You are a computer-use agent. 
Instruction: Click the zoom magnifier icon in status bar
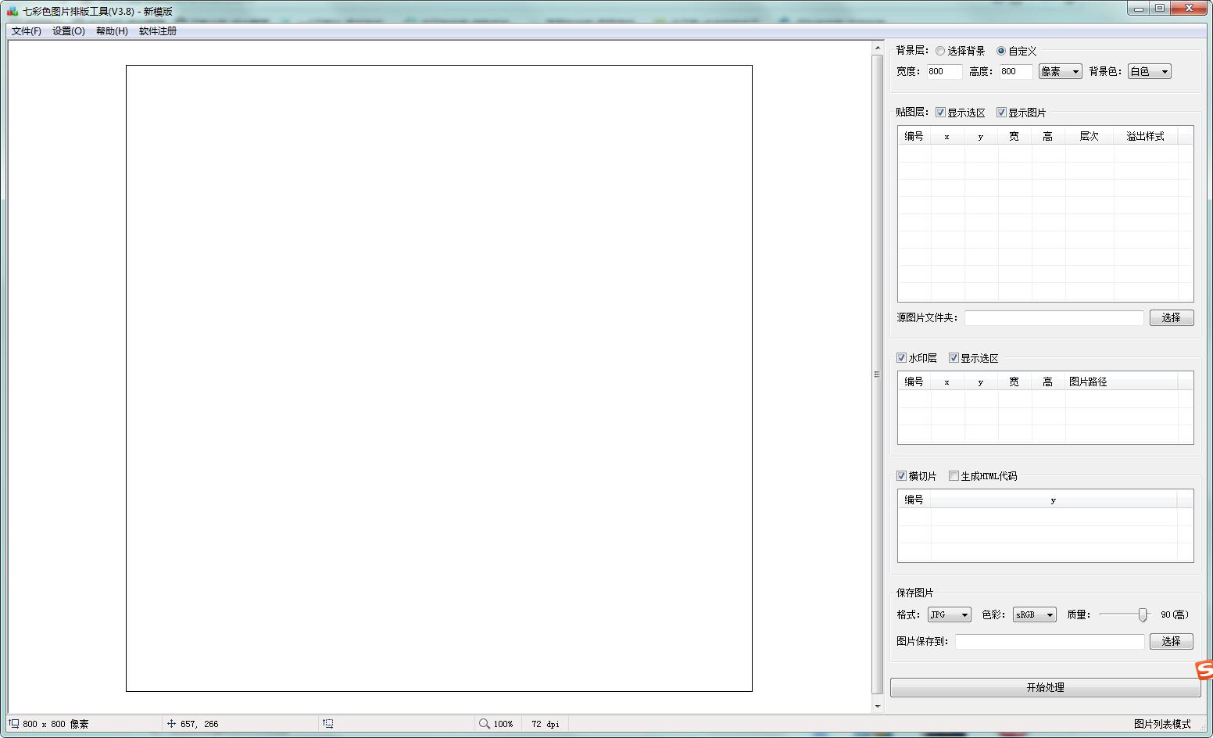point(484,723)
